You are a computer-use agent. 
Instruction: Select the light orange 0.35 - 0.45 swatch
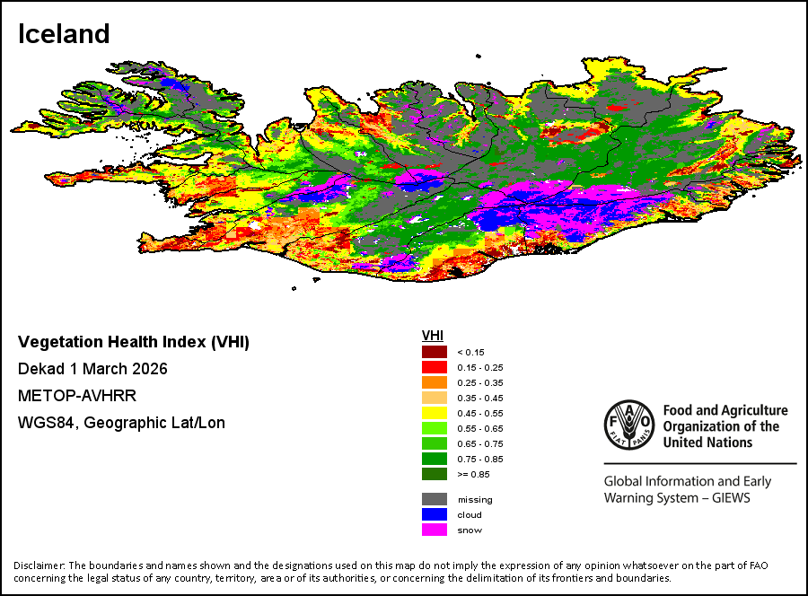pos(435,398)
